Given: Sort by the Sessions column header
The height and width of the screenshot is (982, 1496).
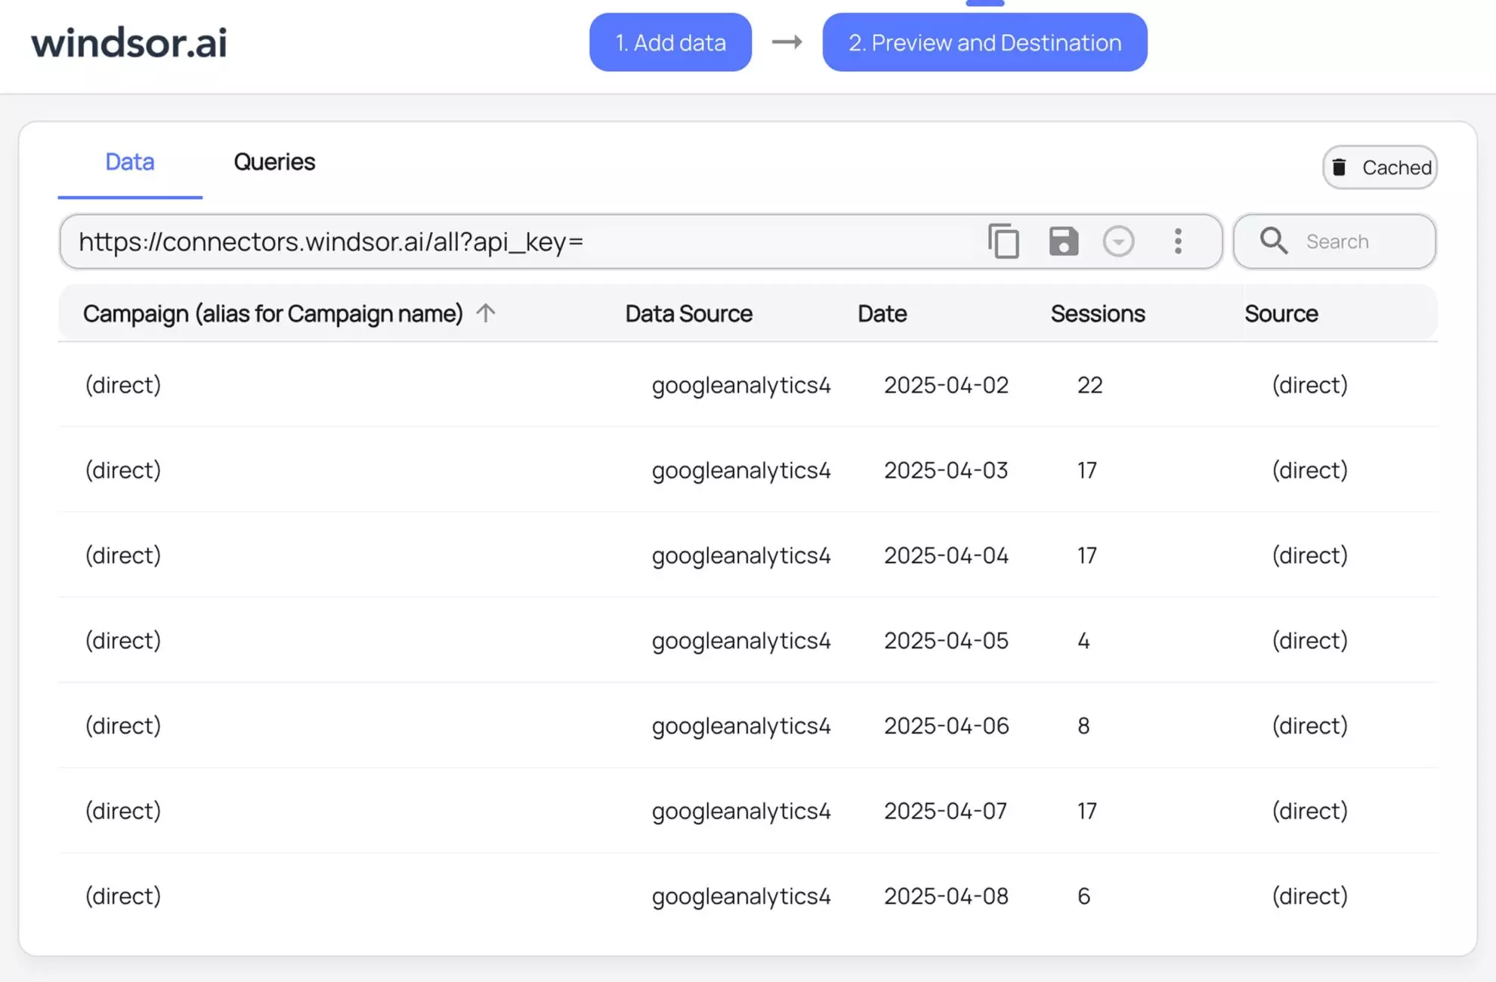Looking at the screenshot, I should [x=1098, y=313].
